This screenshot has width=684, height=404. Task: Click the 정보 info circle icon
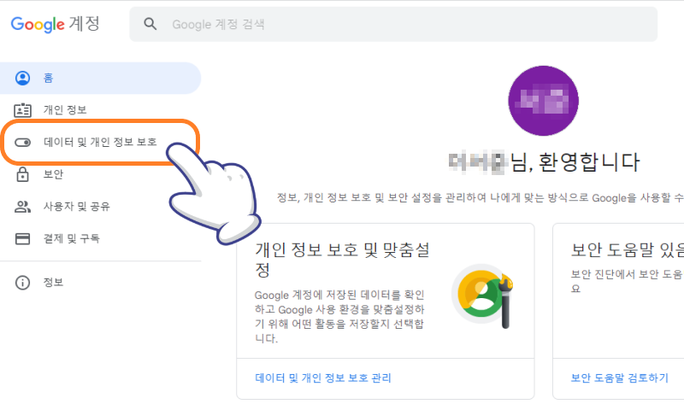pyautogui.click(x=23, y=283)
